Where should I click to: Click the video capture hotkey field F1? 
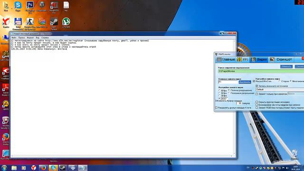[228, 82]
